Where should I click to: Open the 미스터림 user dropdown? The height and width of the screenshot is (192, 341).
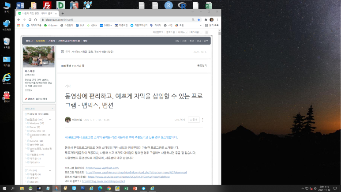click(x=196, y=32)
